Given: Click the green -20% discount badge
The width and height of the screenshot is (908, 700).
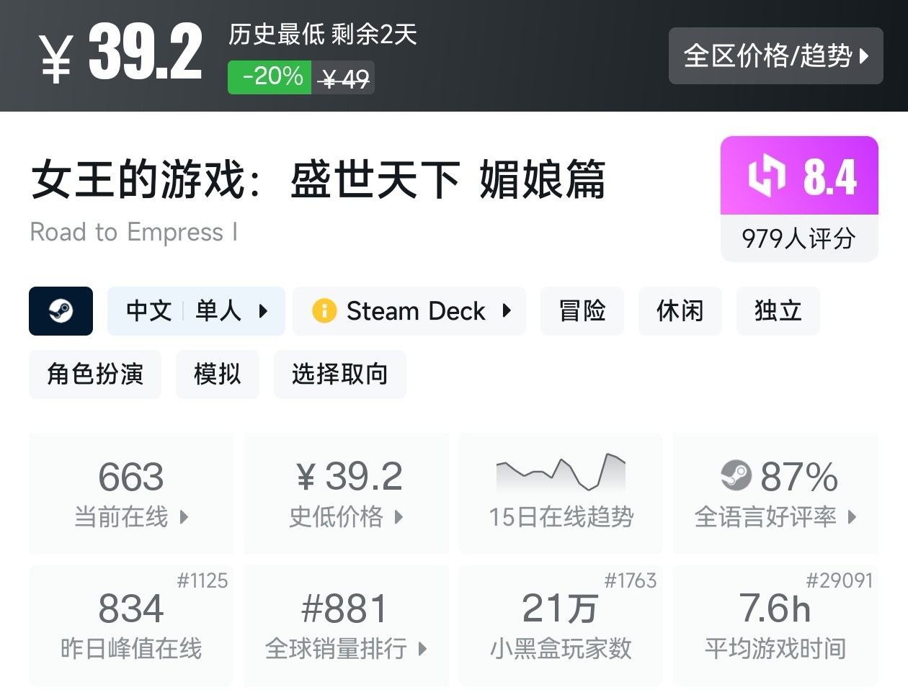Looking at the screenshot, I should tap(270, 76).
